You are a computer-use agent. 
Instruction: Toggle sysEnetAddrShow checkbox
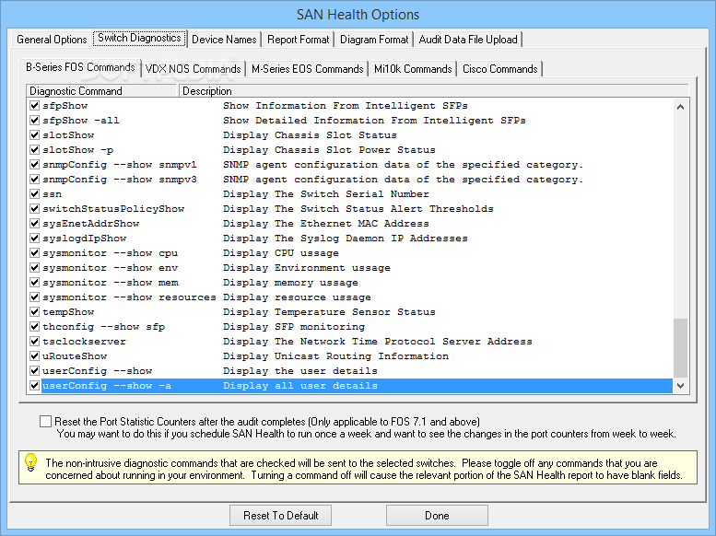pos(34,223)
